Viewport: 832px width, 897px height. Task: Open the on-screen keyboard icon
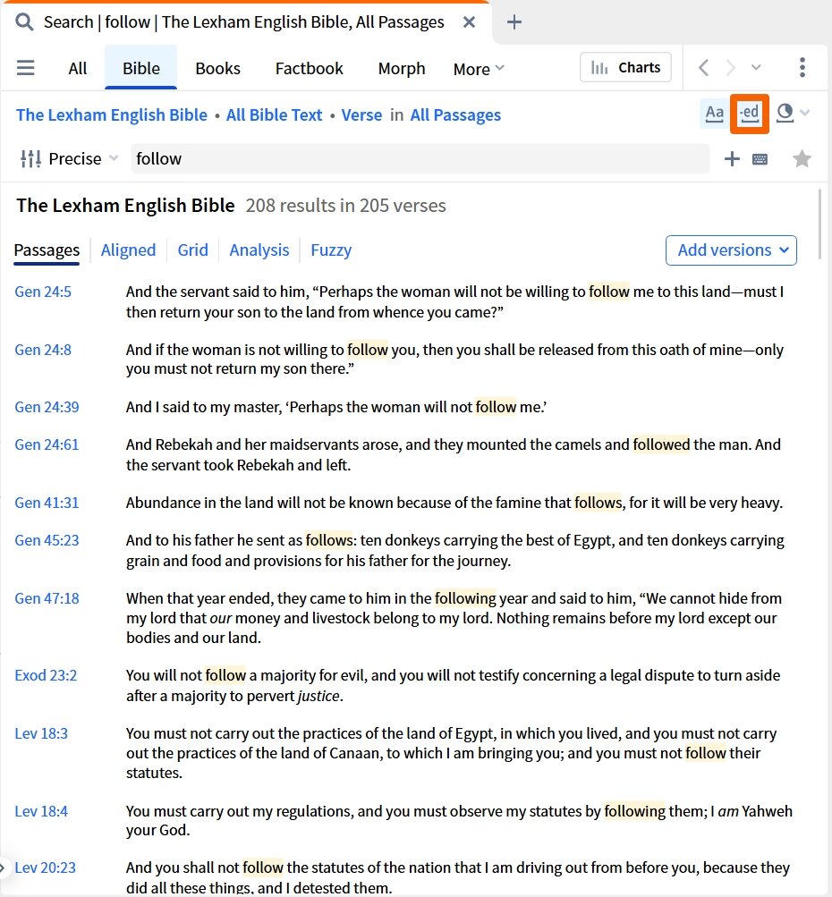[760, 159]
